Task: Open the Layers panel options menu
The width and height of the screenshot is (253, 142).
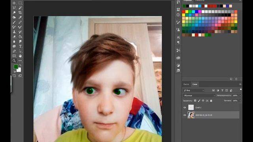Action: (240, 84)
